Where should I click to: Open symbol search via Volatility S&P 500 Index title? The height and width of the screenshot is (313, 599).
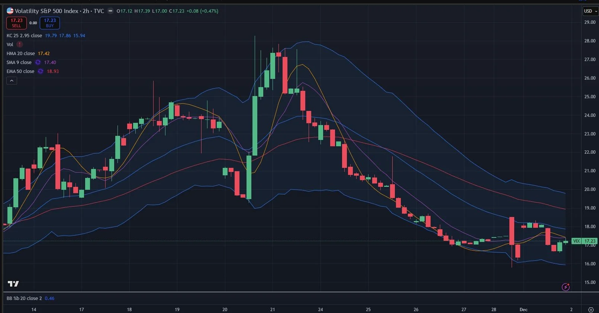click(46, 11)
